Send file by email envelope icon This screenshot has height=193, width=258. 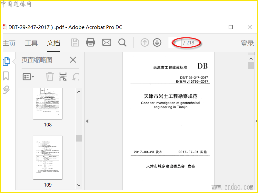coord(107,42)
